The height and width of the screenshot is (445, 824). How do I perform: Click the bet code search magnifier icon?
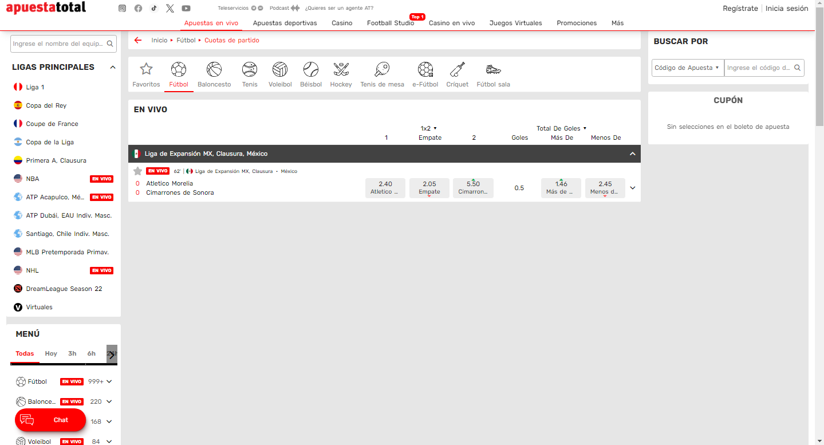click(797, 68)
